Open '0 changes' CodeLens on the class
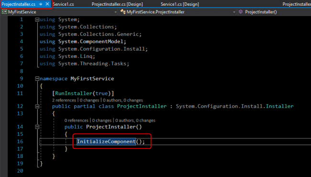 click(89, 100)
